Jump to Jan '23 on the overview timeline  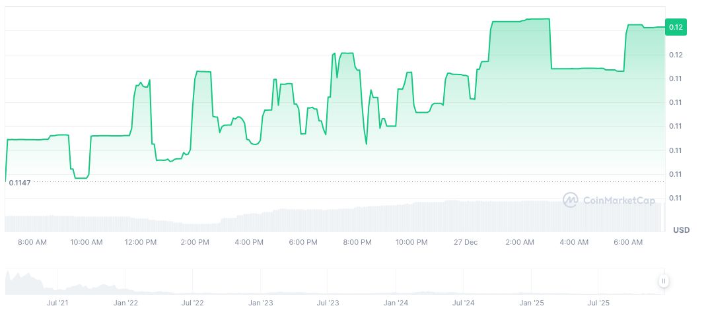[x=260, y=303]
